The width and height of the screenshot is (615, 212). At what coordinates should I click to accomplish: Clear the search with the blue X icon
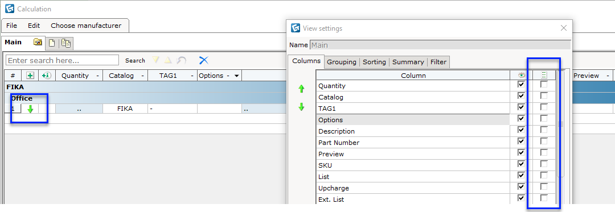(x=203, y=60)
